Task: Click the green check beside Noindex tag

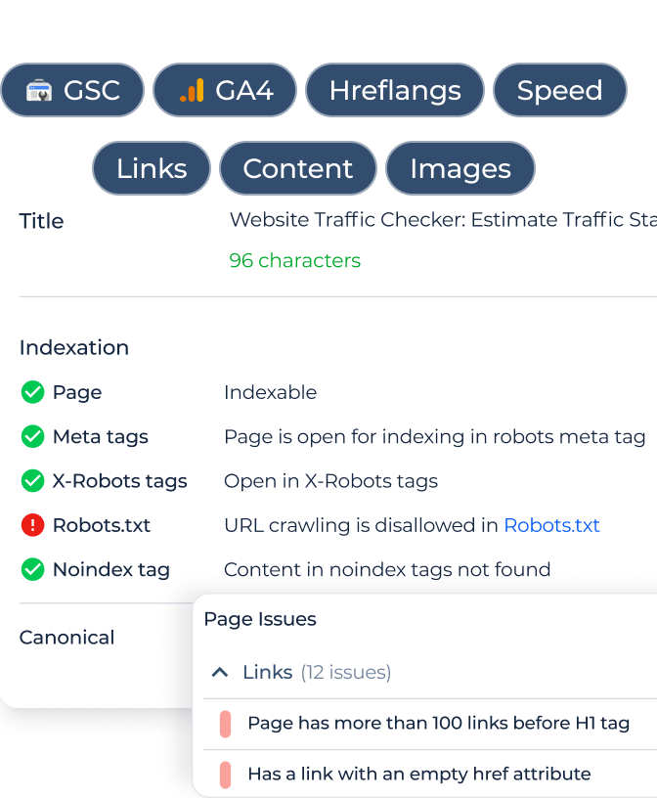Action: coord(32,569)
